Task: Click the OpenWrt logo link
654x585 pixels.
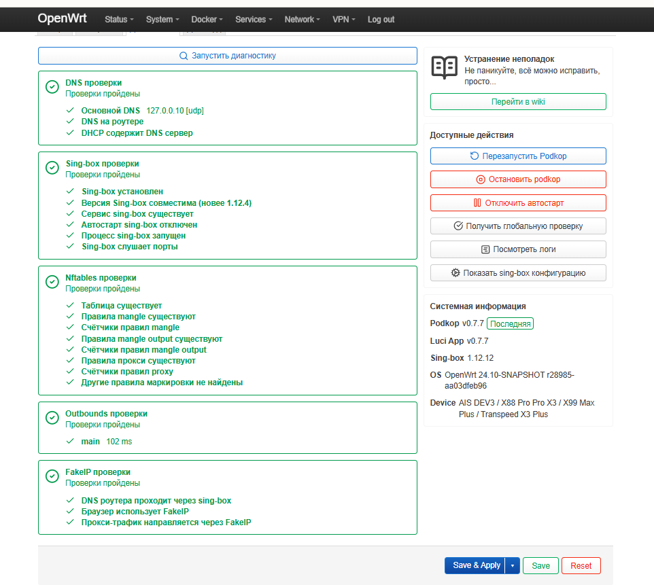Action: point(62,18)
